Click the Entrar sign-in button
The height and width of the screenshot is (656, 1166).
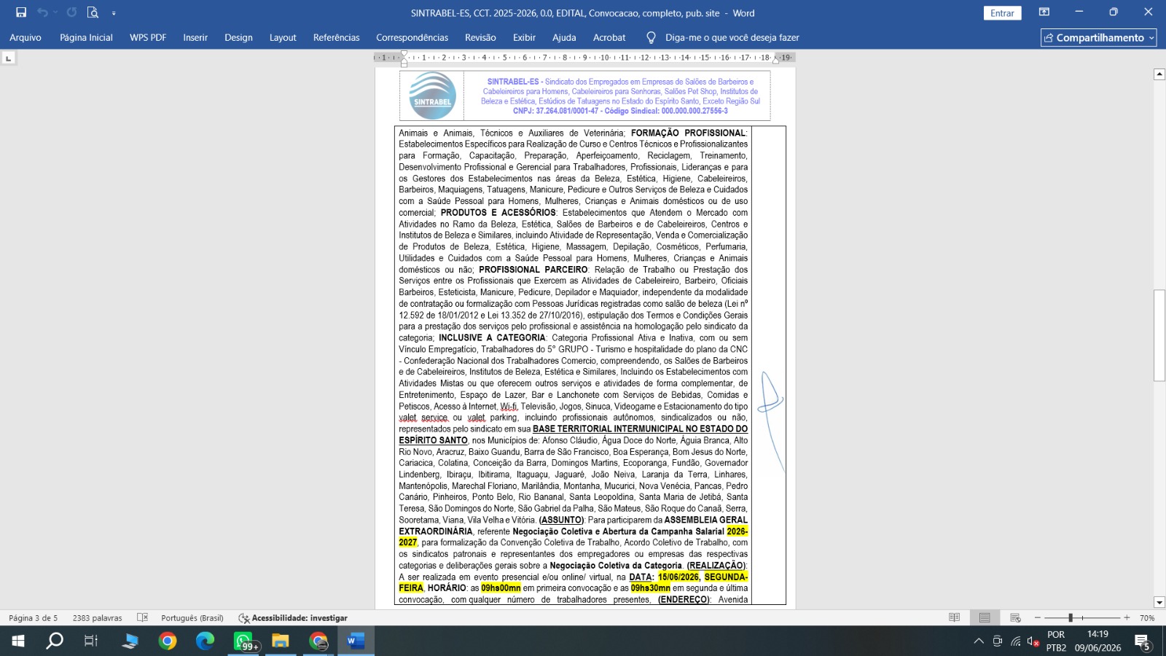(1003, 13)
